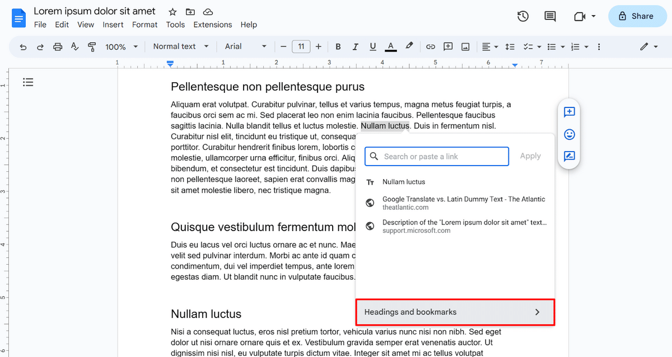Activate the Paint format tool

pos(91,46)
